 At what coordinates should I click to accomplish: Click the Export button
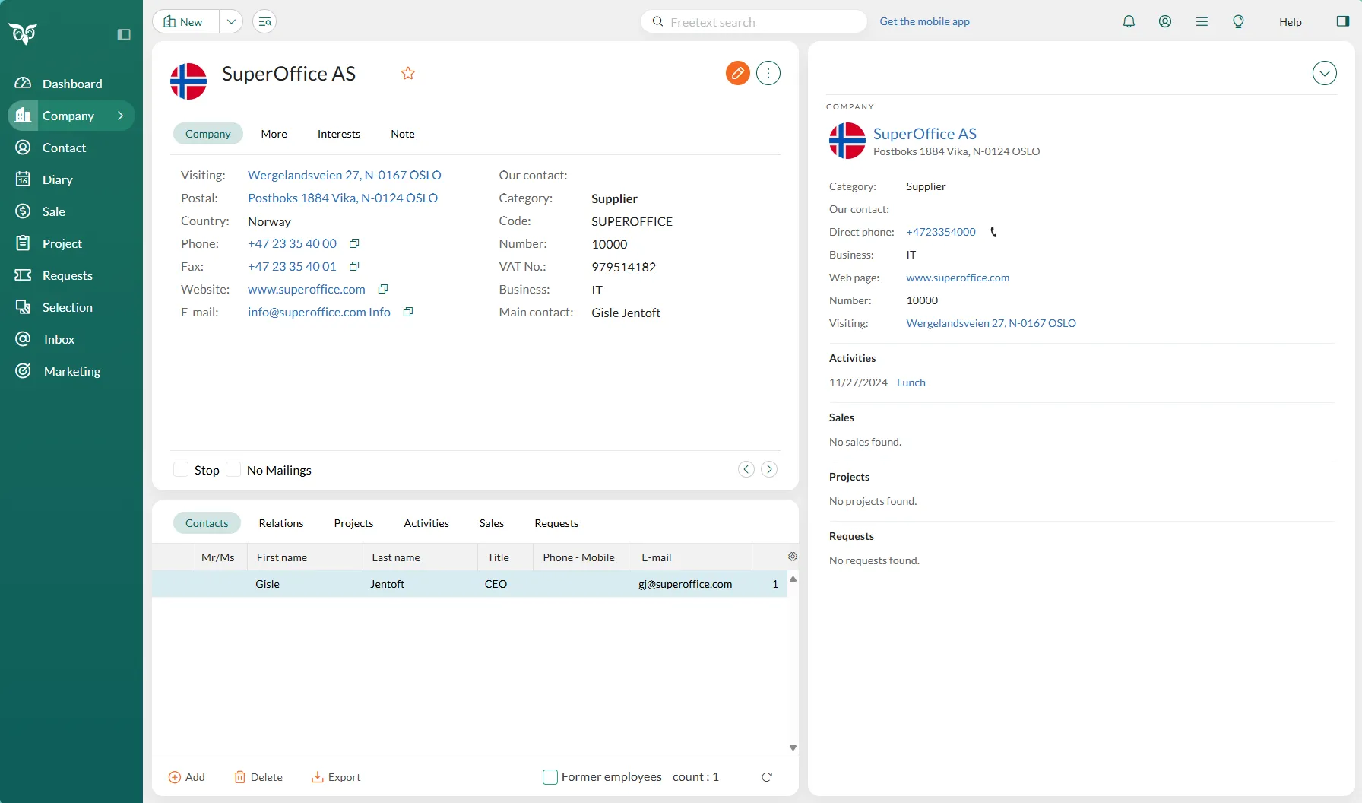click(x=336, y=777)
